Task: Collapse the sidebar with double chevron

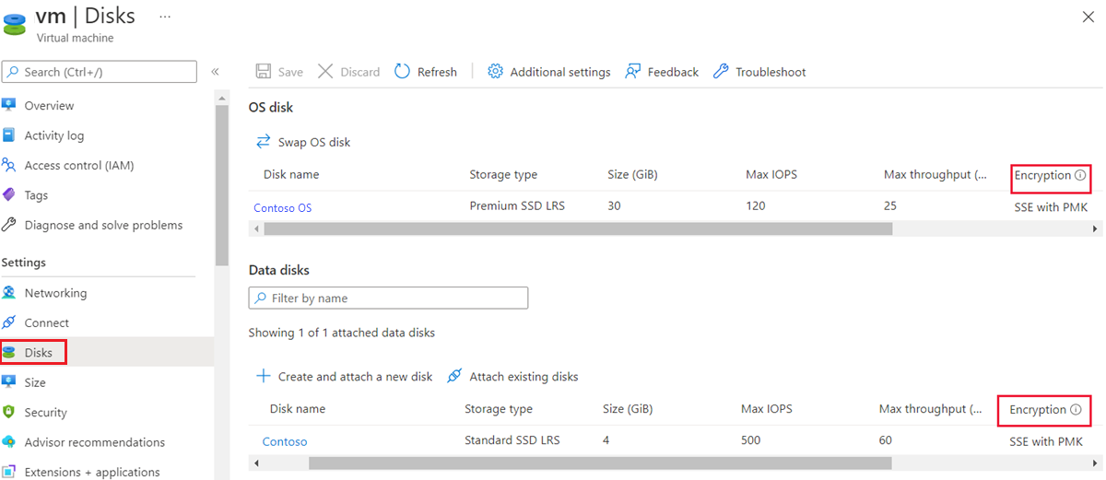Action: pyautogui.click(x=215, y=72)
